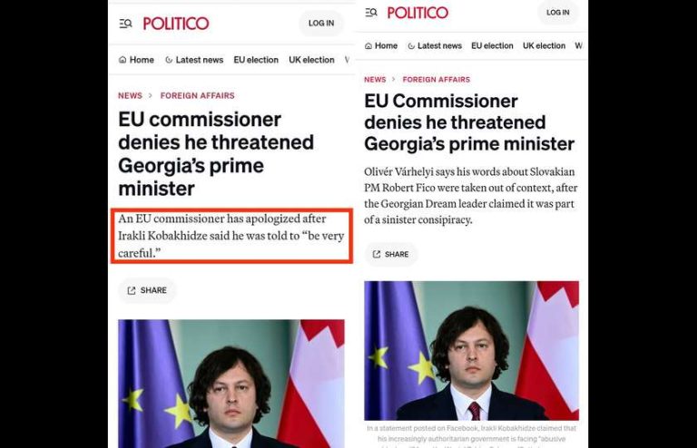Open search menu icon in right page header

(x=370, y=13)
